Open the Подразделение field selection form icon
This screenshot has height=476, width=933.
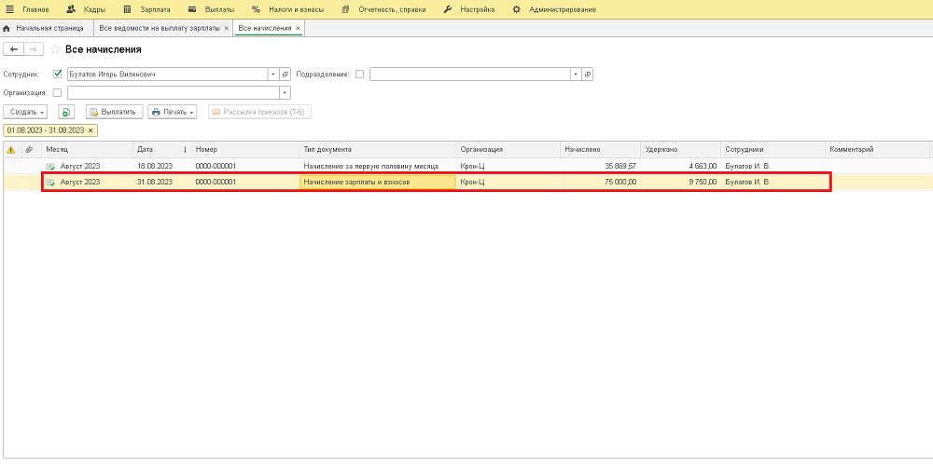click(589, 75)
